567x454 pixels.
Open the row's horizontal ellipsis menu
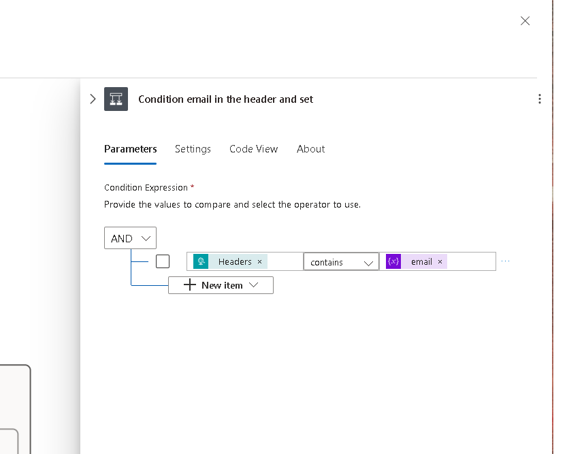pyautogui.click(x=506, y=261)
